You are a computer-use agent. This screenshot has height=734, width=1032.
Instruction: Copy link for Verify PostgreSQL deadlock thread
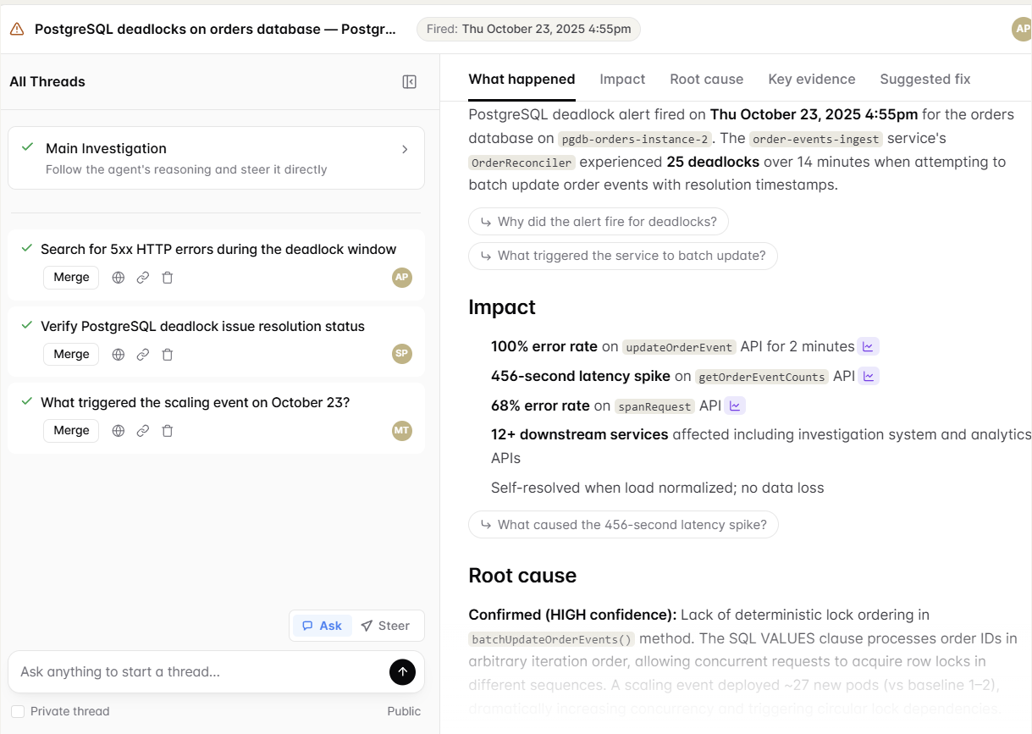(143, 354)
